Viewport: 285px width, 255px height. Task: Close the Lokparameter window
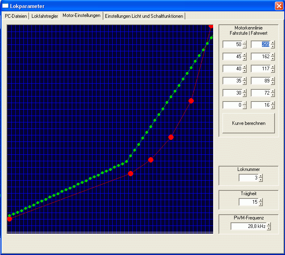tap(279, 6)
